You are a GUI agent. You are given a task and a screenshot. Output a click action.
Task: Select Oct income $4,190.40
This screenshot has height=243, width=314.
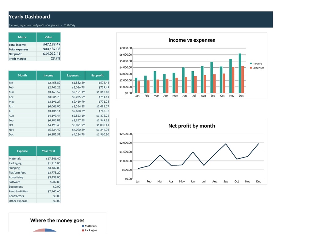[48, 125]
